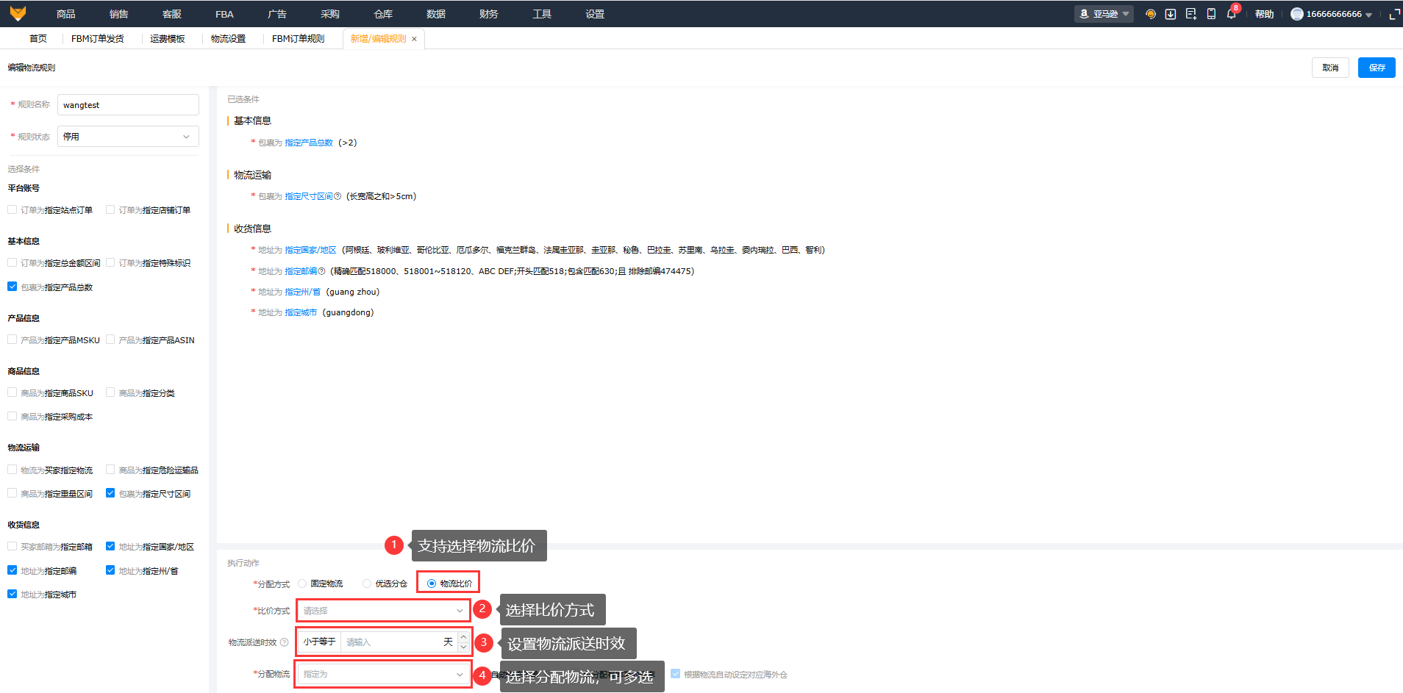Open the FBA top menu
This screenshot has width=1403, height=693.
point(224,14)
